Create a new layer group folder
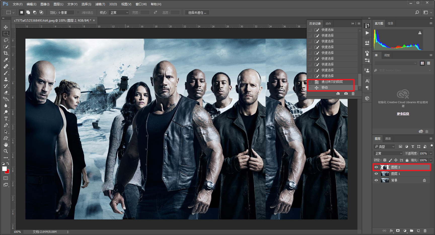The width and height of the screenshot is (435, 235). [x=412, y=230]
